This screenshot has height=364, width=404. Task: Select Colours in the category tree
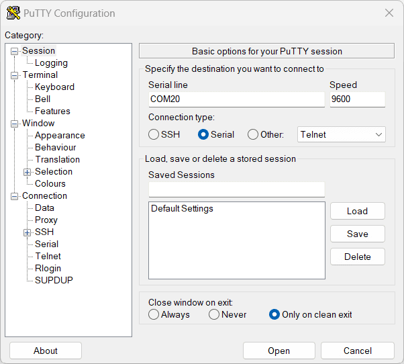pyautogui.click(x=50, y=184)
